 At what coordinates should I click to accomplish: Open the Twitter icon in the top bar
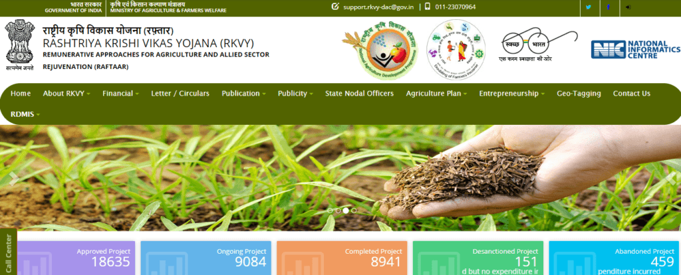[589, 7]
